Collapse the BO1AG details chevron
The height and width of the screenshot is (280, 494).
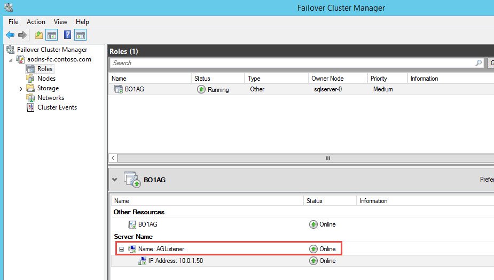tap(115, 180)
